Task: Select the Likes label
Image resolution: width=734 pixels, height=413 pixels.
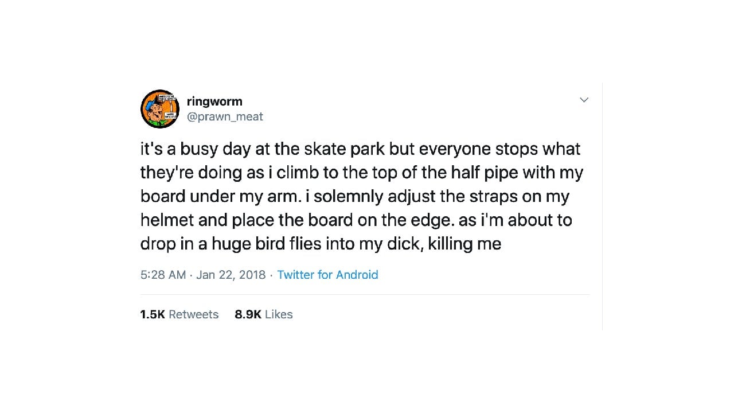Action: click(x=279, y=314)
